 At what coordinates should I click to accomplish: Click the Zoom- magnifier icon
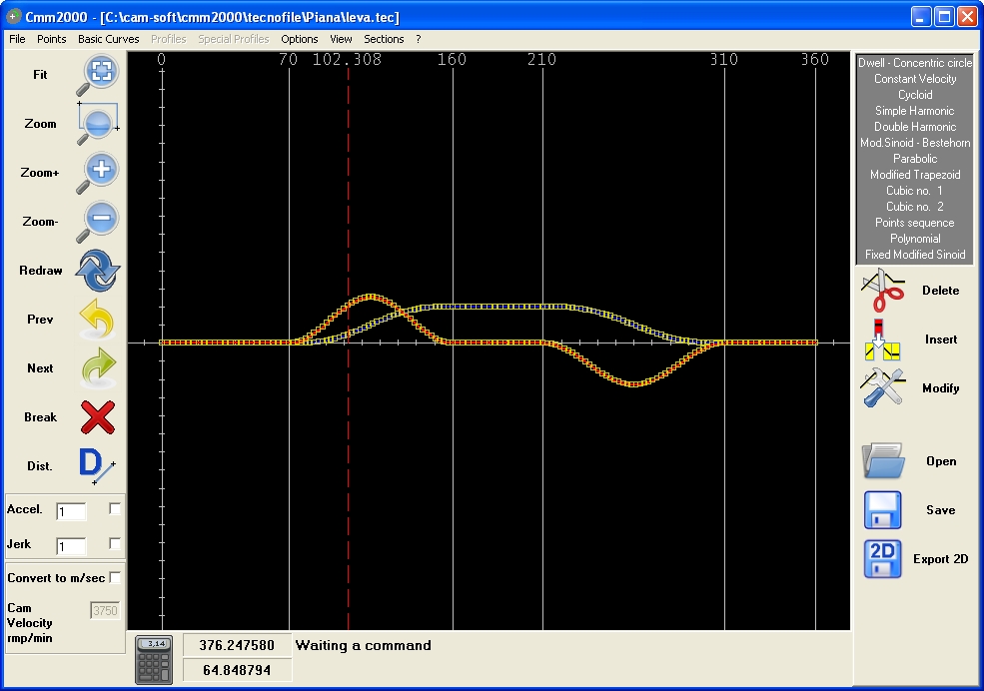point(98,221)
